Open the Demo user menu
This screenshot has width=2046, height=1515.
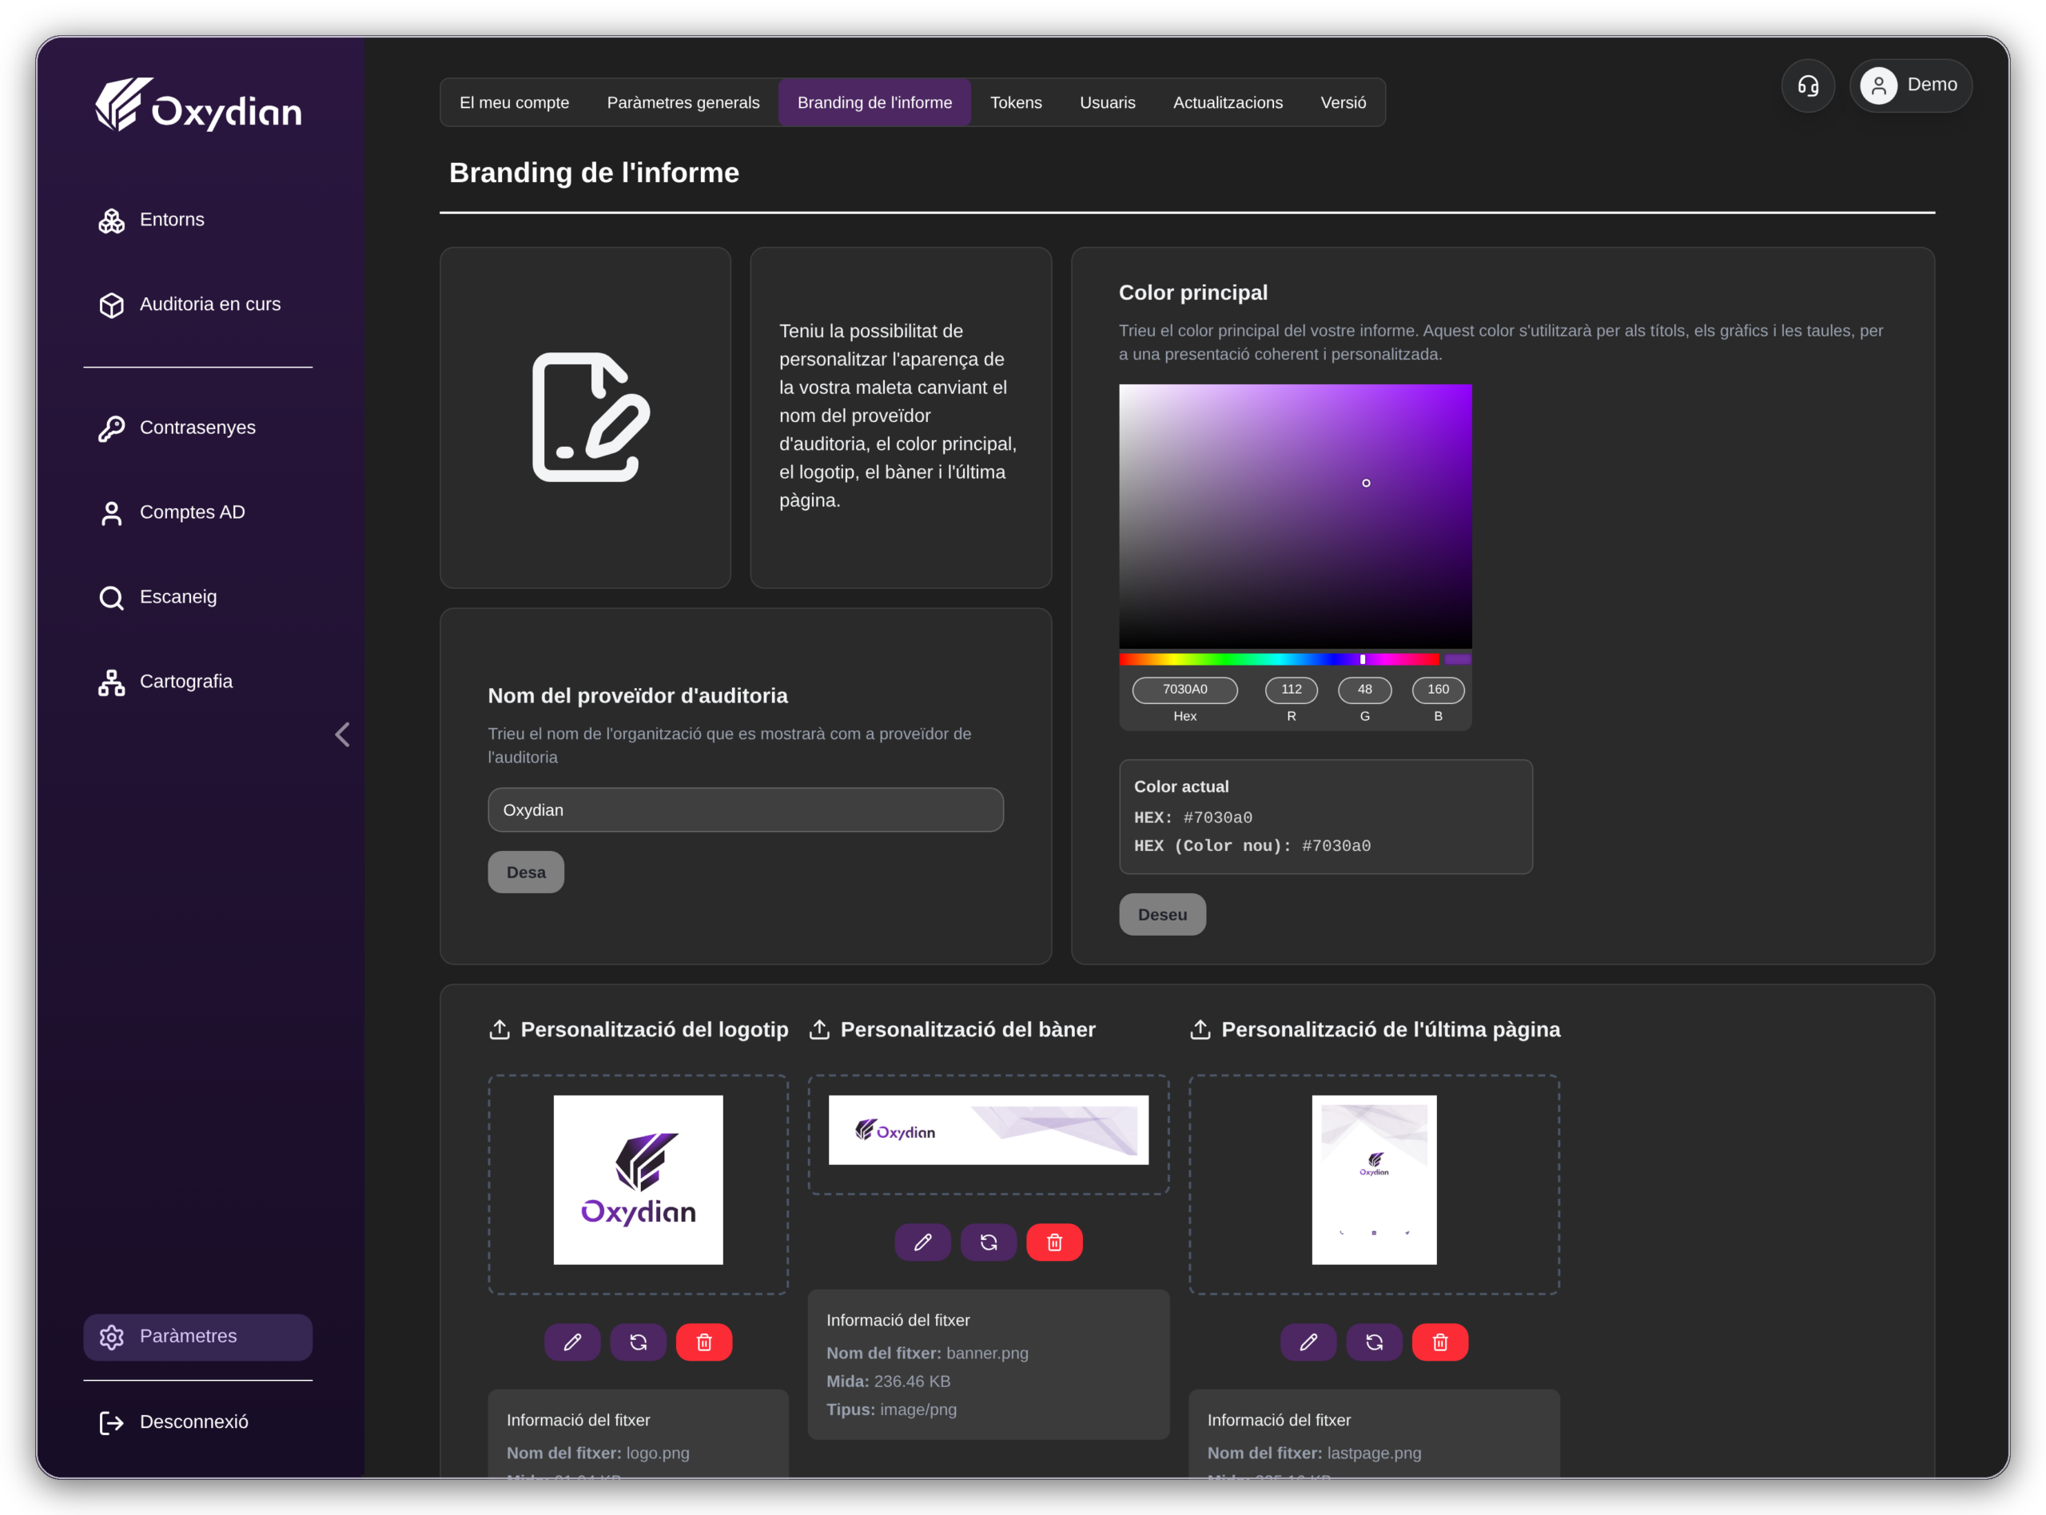click(1910, 85)
